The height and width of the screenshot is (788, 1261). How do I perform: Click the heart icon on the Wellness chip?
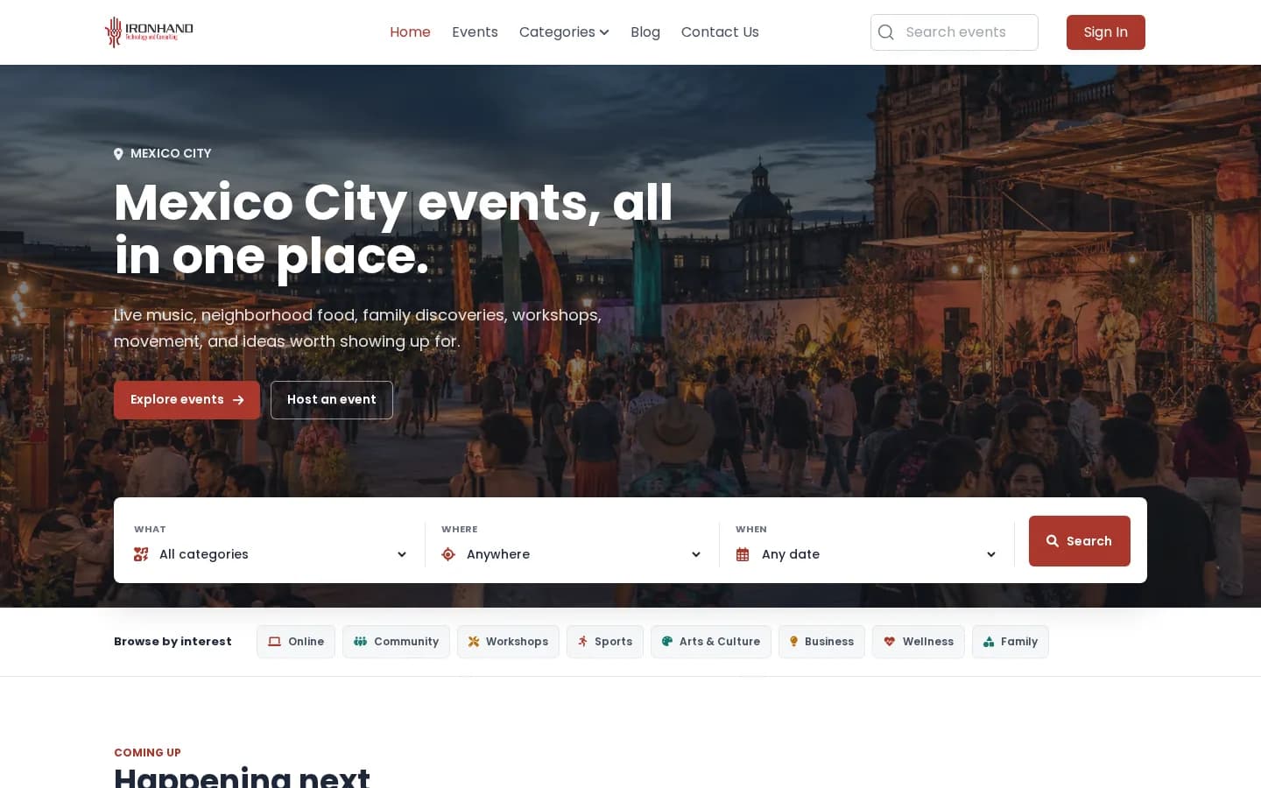click(x=890, y=642)
